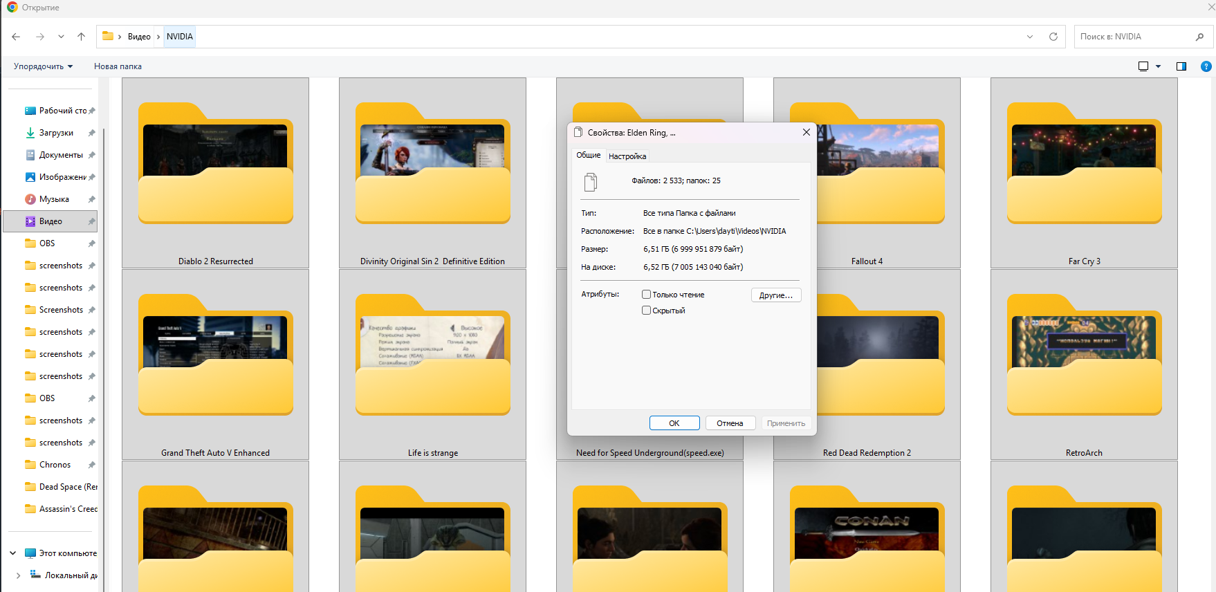Select the RetroArch folder

[1084, 364]
